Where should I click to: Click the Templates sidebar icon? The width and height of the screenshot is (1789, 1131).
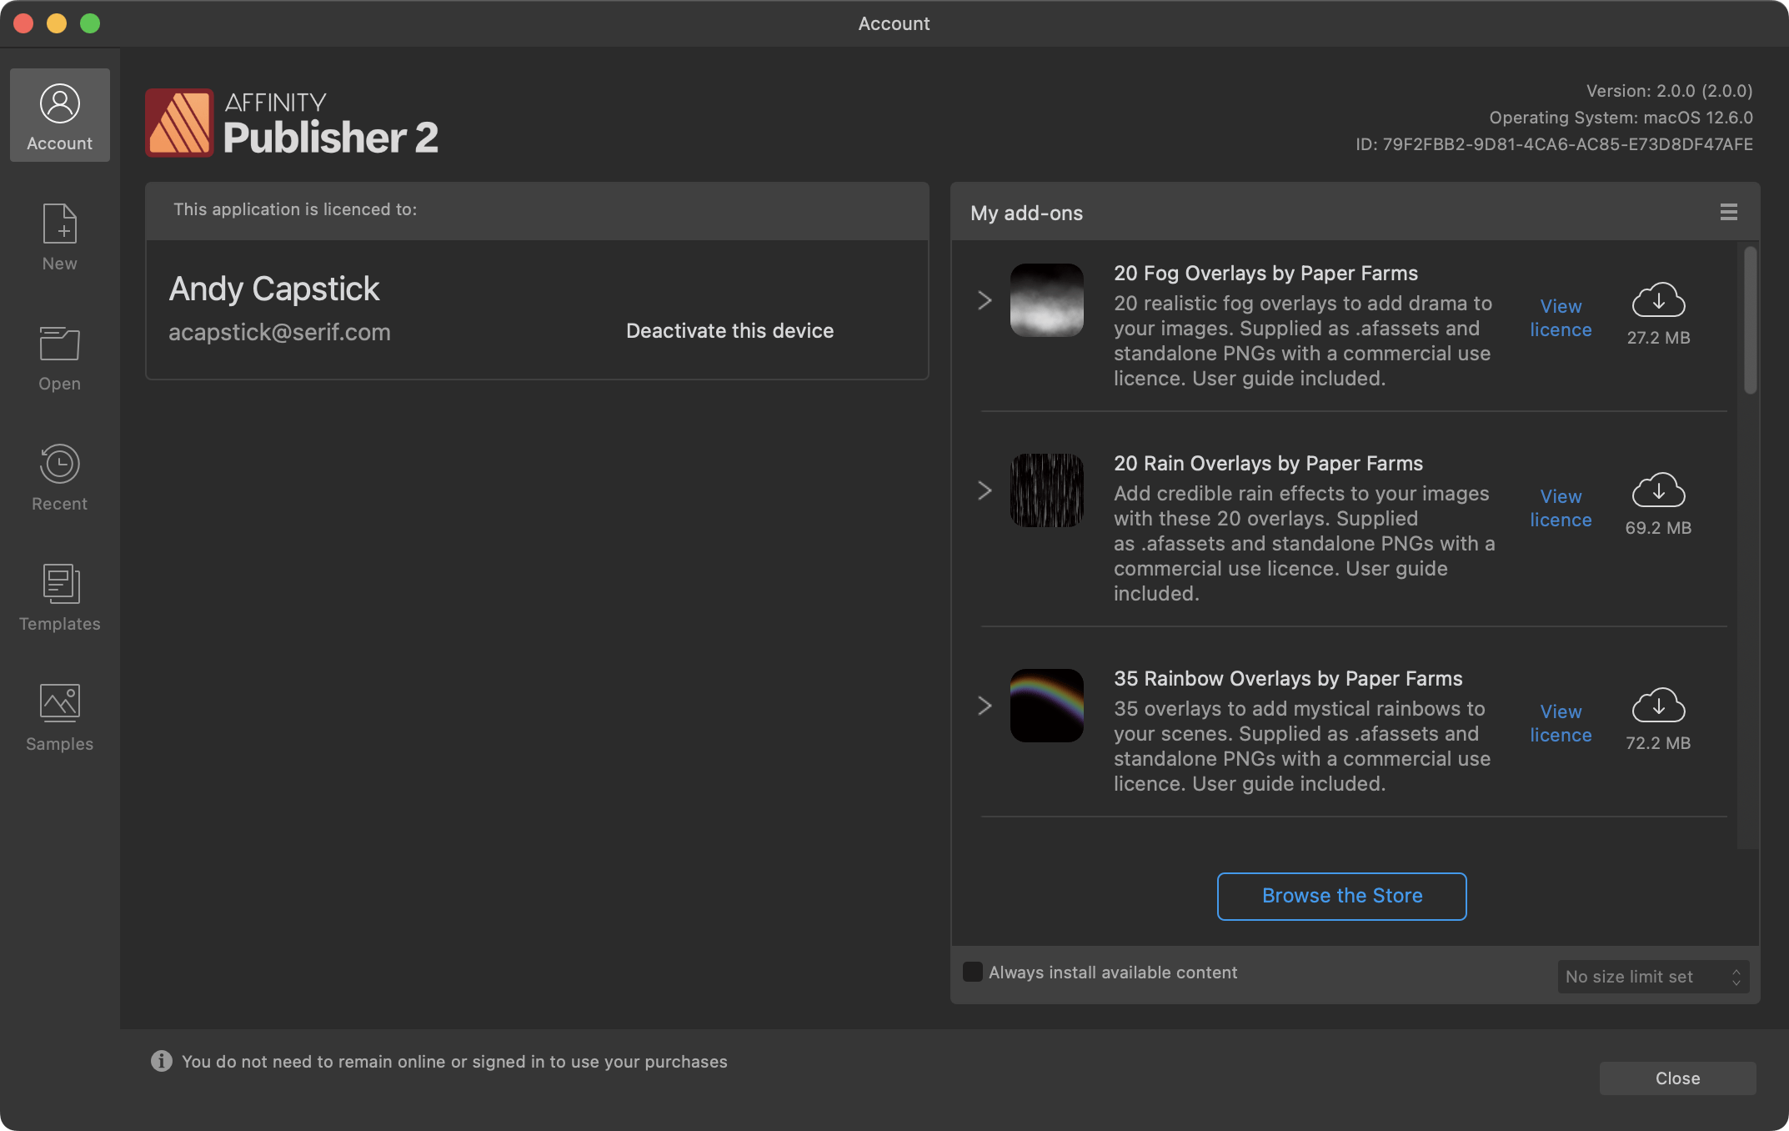coord(60,594)
